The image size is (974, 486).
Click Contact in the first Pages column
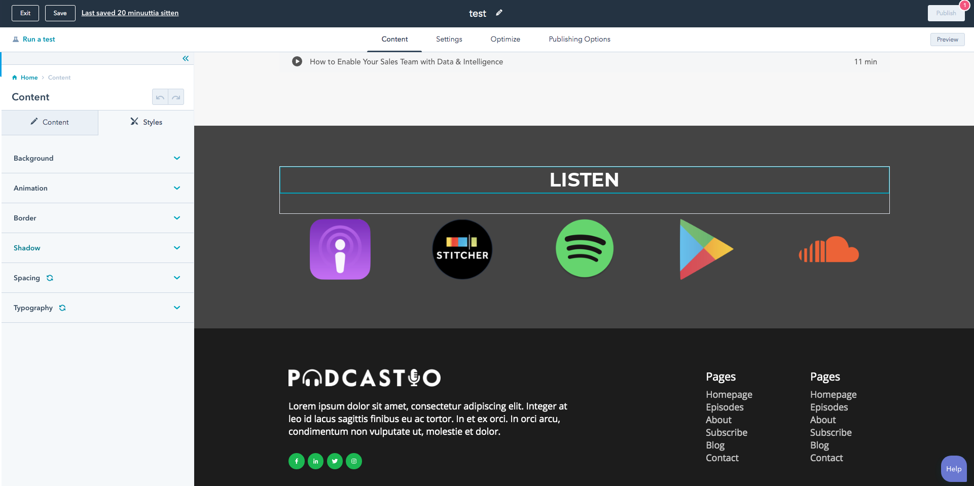pos(722,458)
